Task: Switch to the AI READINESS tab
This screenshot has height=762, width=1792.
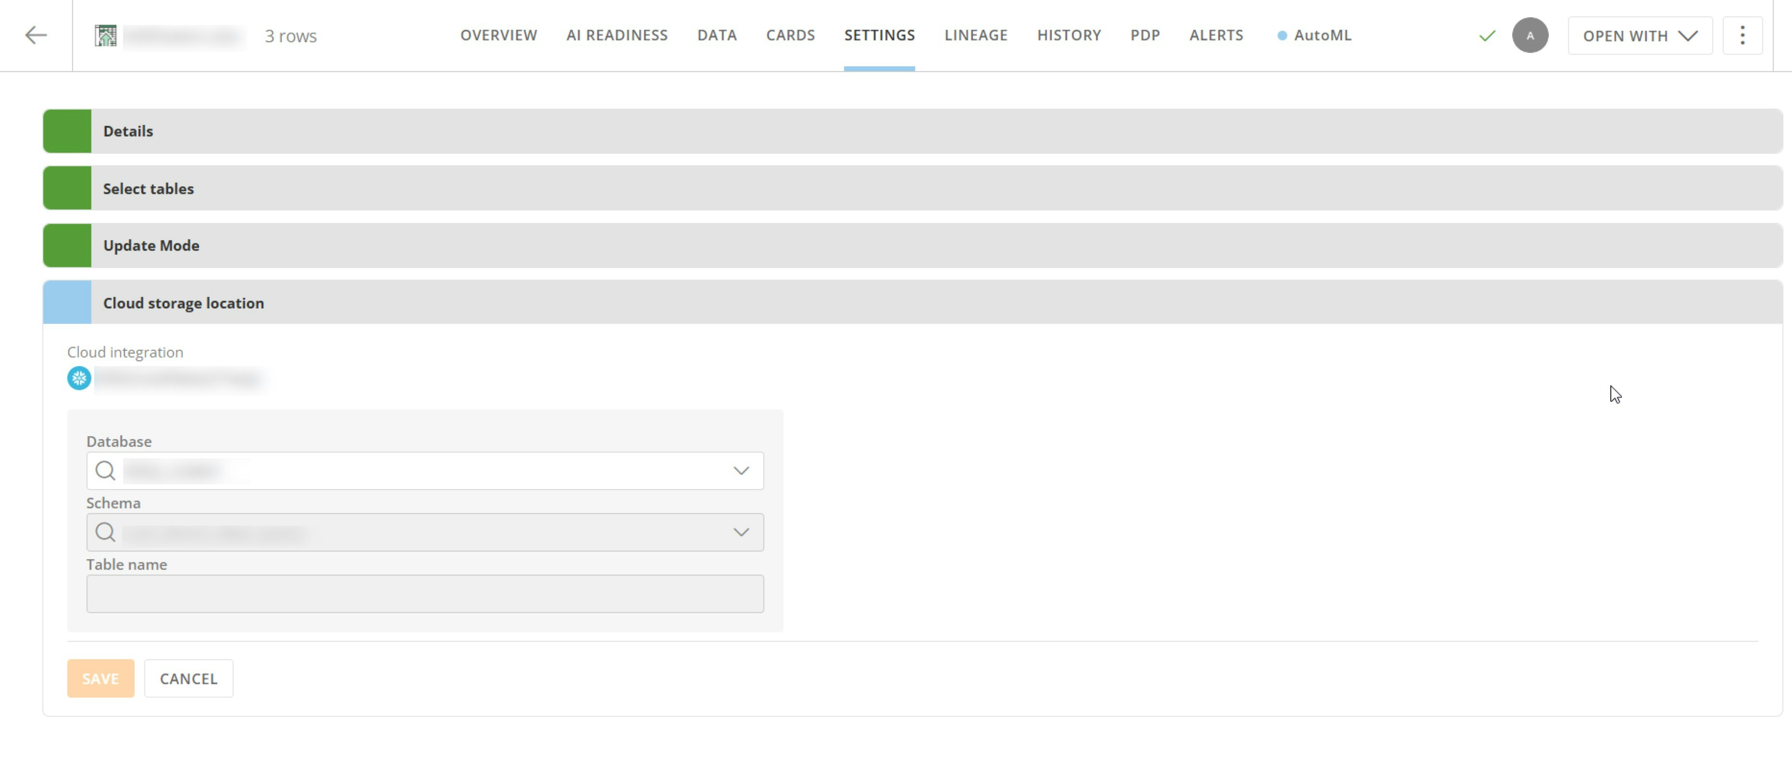Action: (x=616, y=36)
